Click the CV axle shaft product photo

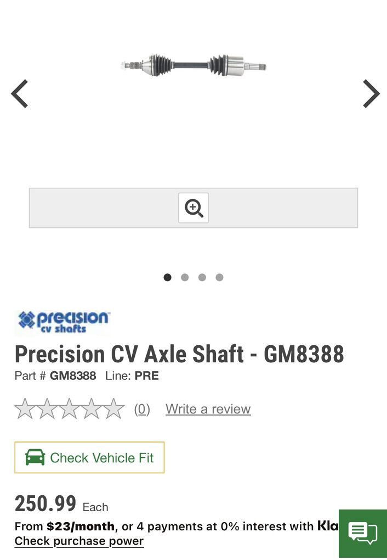[193, 65]
